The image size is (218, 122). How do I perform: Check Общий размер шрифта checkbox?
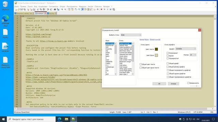(168, 67)
